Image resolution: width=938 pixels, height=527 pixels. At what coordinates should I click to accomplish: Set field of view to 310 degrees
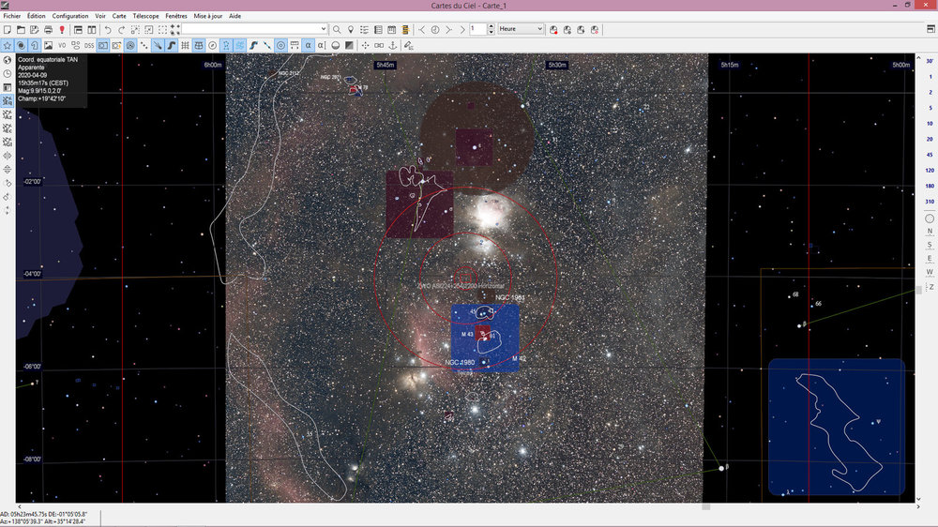[x=930, y=201]
